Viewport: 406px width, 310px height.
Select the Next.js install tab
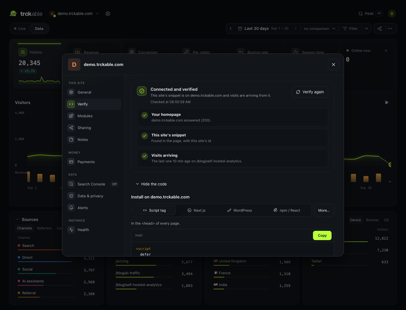(x=197, y=210)
